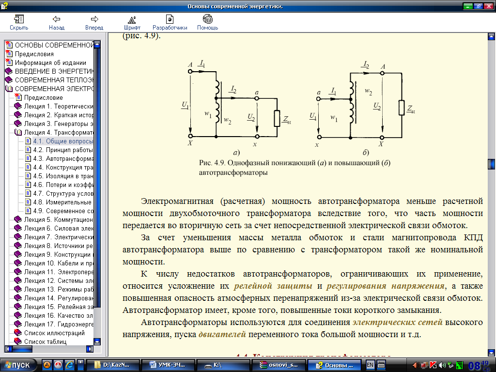
Task: Open topic 4.9. Современное состояние
Action: coord(63,211)
